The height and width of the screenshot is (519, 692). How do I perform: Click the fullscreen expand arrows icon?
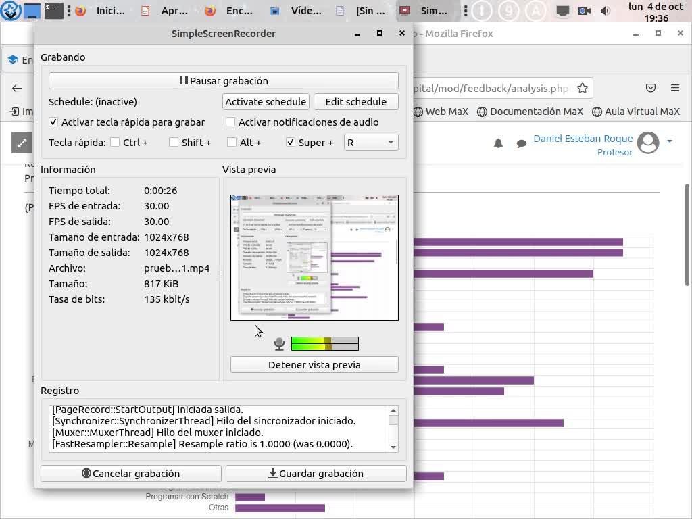(22, 143)
